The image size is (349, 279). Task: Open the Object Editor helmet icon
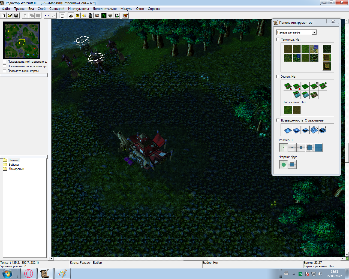[x=91, y=16]
